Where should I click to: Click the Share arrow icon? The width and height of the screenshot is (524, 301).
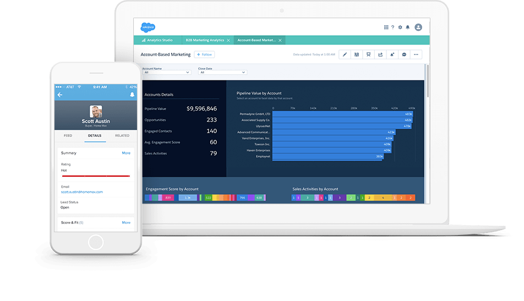[x=380, y=54]
